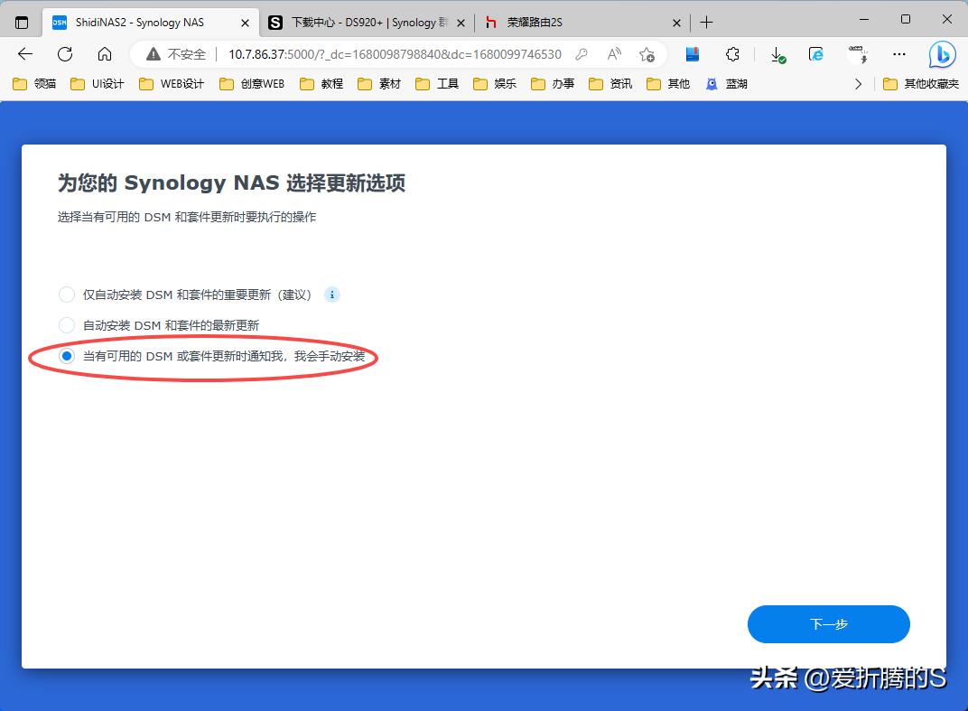
Task: Open the vertical tabs switcher button
Action: point(20,21)
